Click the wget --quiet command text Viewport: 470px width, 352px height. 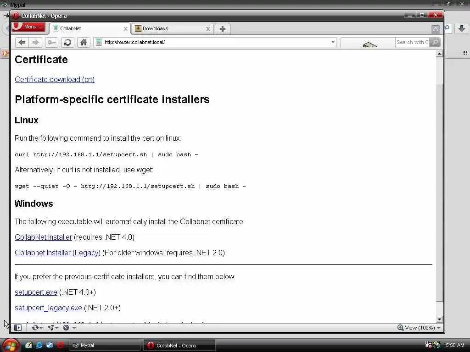coord(130,186)
